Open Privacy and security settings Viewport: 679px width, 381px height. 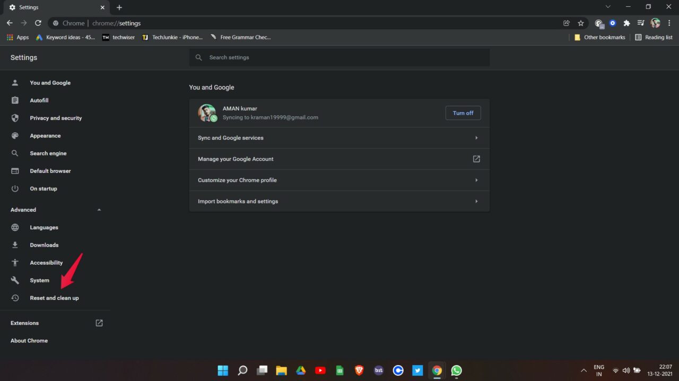[x=55, y=118]
